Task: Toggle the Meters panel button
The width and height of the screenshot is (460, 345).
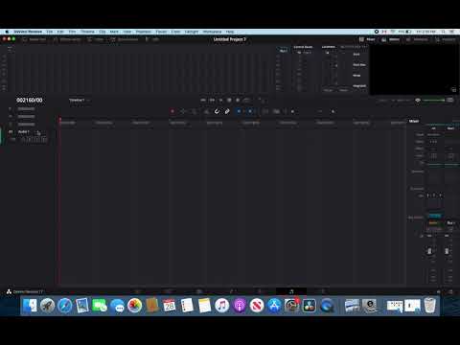Action: coord(390,39)
